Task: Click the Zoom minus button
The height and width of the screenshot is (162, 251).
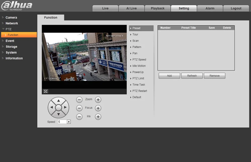Action: tap(79, 100)
